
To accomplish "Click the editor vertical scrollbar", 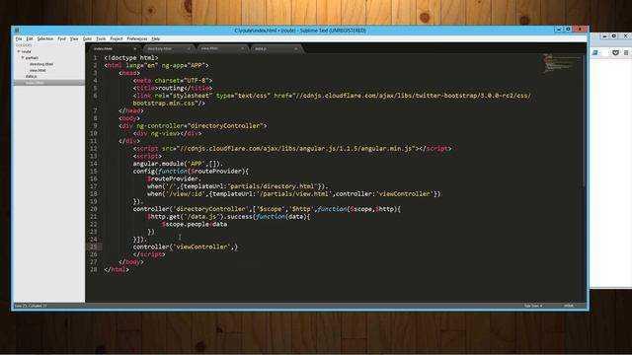I will [584, 120].
